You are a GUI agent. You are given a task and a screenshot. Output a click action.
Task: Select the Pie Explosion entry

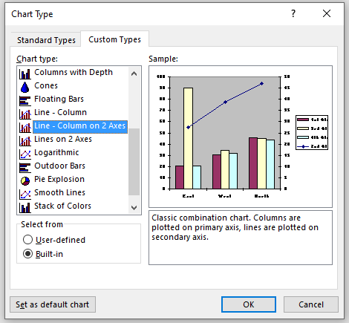pos(59,179)
